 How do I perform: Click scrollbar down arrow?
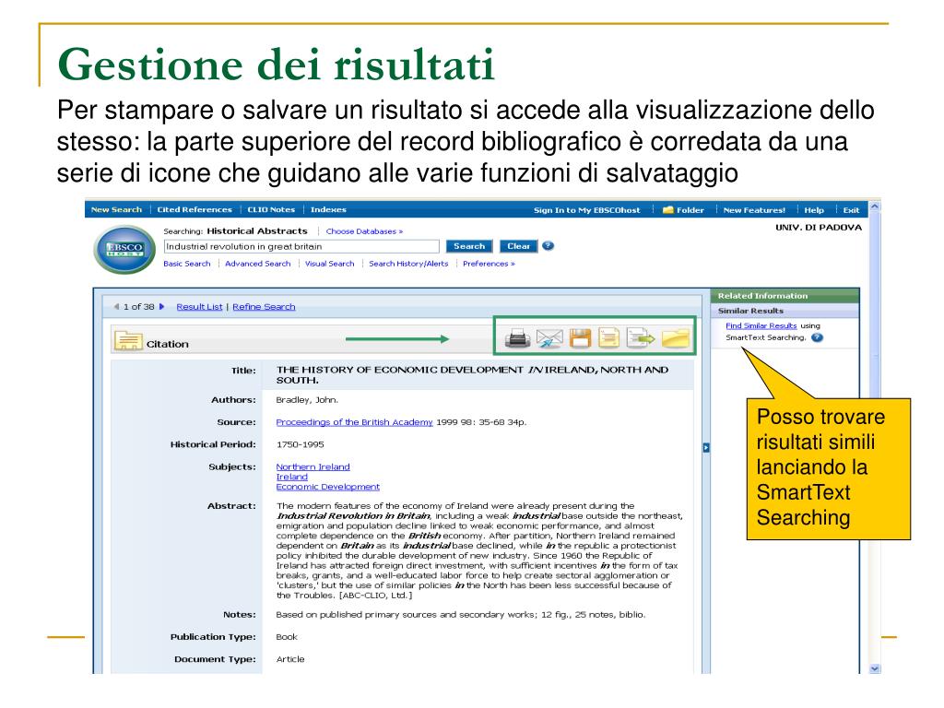pos(875,668)
